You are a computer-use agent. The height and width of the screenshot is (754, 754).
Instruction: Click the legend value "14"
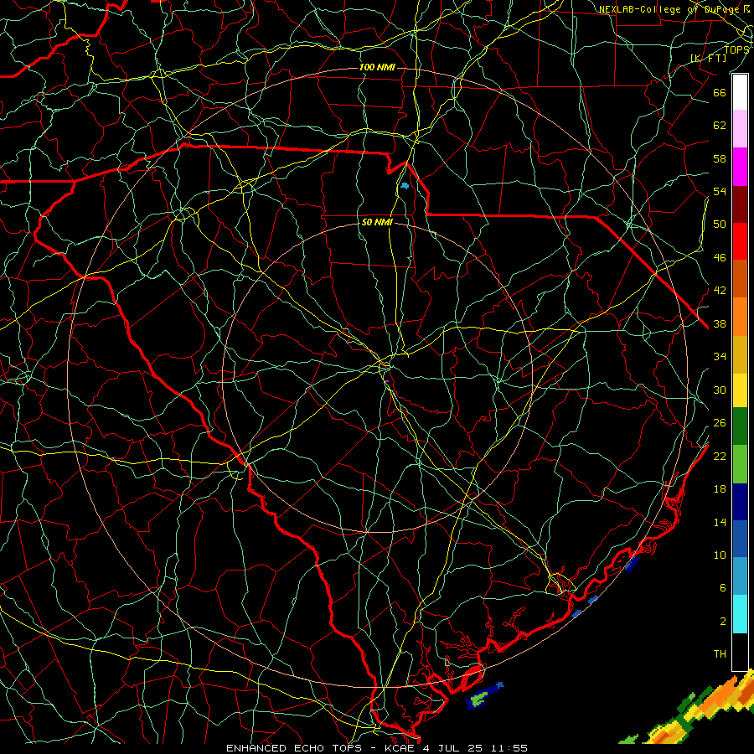pos(720,522)
